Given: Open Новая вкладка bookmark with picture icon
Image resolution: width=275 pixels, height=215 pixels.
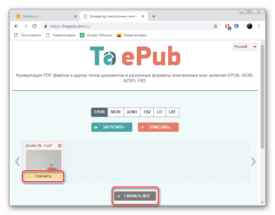Looking at the screenshot, I should tap(131, 35).
